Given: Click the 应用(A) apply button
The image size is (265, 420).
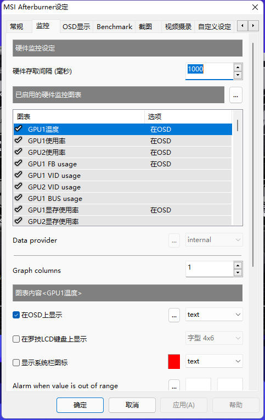Looking at the screenshot, I should (184, 405).
